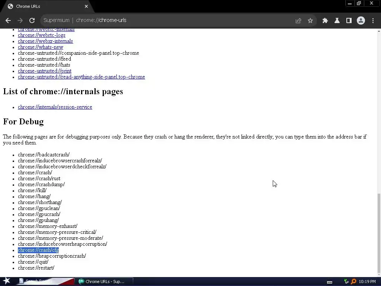381x286 pixels.
Task: Click the keyboard tray icon
Action: 330,282
